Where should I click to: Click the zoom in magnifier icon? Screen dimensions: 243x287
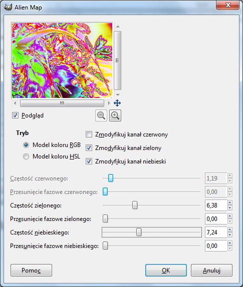click(x=115, y=115)
